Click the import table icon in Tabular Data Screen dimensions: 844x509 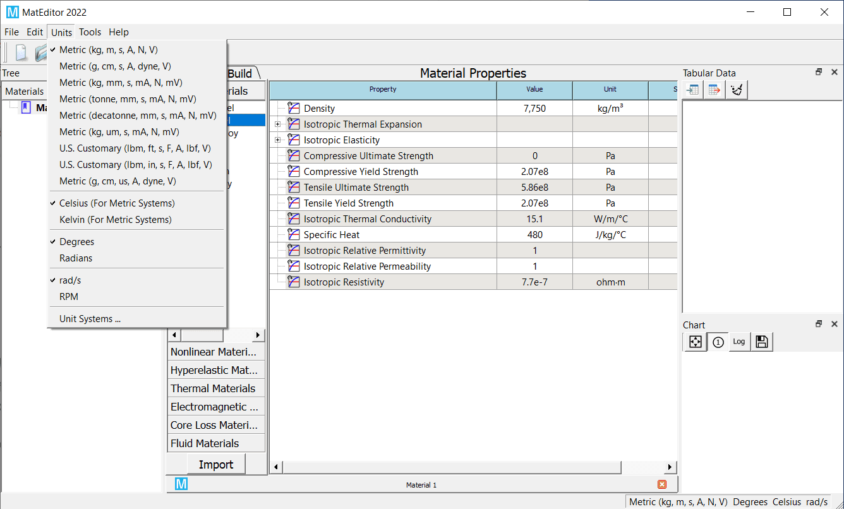click(693, 90)
